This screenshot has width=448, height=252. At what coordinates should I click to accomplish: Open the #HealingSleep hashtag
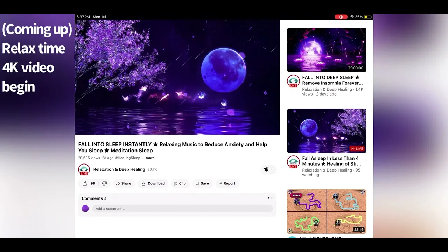128,158
